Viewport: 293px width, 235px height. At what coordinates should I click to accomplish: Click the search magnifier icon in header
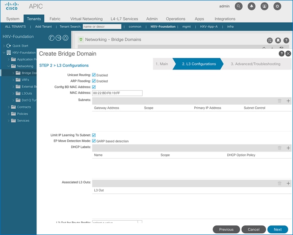239,7
